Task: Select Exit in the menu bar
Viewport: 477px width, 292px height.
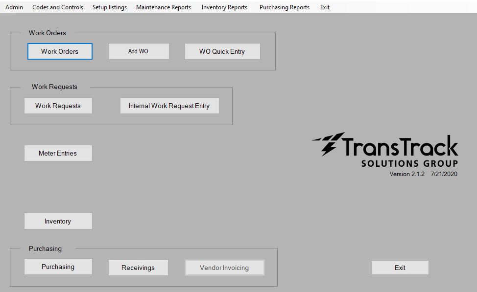Action: coord(325,7)
